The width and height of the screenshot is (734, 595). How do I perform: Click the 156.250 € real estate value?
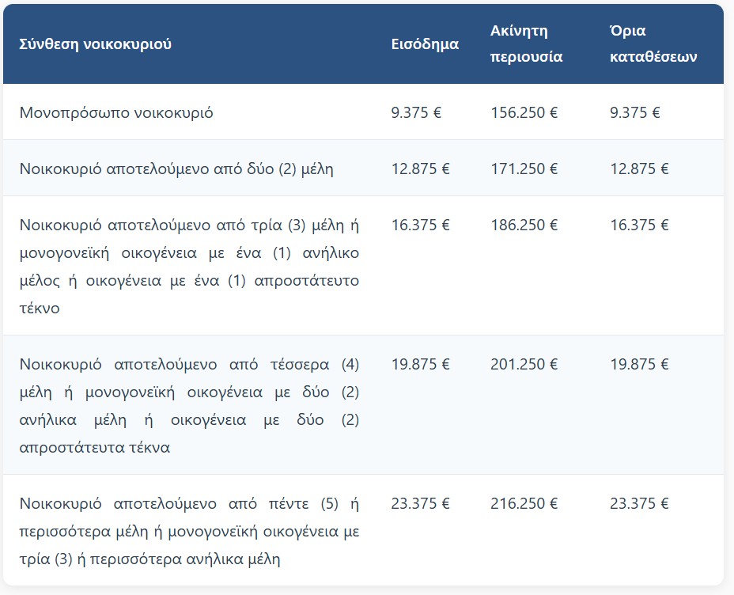524,112
